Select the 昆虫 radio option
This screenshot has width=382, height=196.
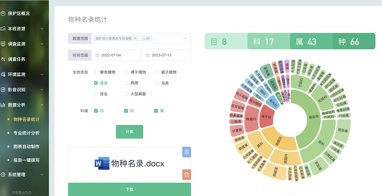[96, 94]
